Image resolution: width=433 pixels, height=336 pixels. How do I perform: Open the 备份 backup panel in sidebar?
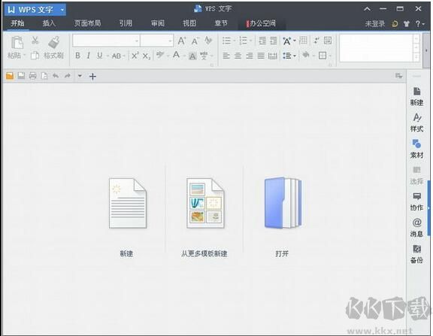tap(416, 254)
